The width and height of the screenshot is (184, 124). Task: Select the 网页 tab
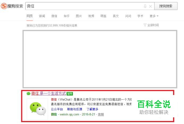[30, 16]
